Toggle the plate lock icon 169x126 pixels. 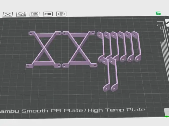click(x=48, y=14)
